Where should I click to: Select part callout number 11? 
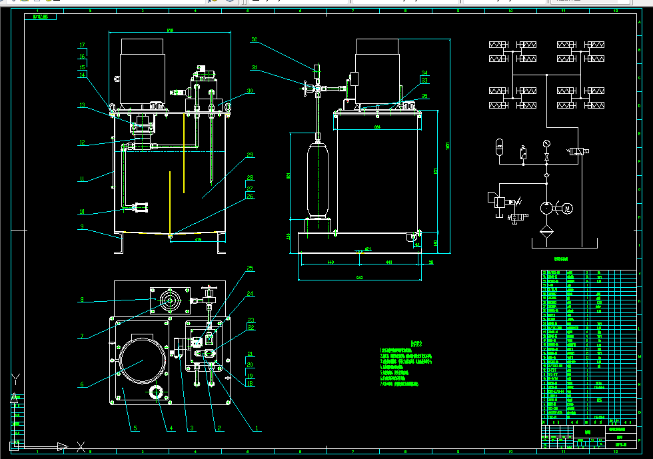coord(82,179)
